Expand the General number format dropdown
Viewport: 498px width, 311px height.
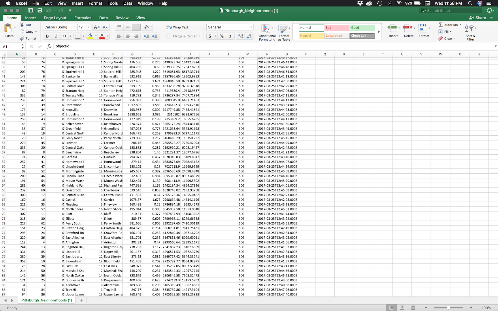point(251,27)
